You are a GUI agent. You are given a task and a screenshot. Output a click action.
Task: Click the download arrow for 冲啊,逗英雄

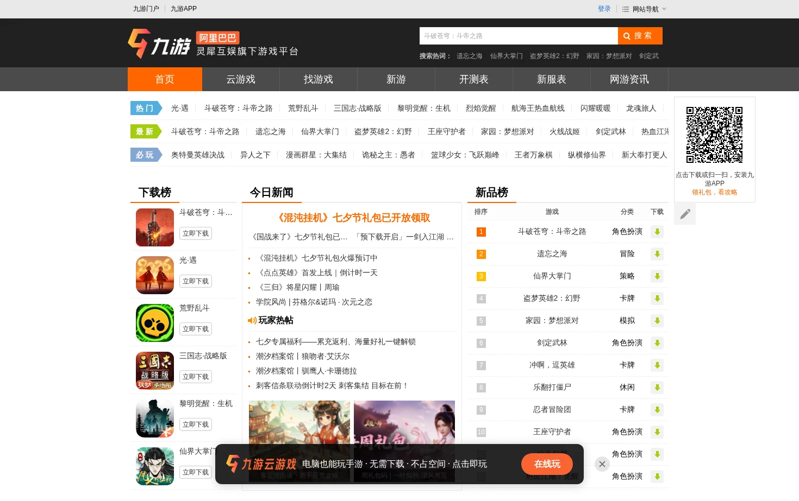point(657,365)
